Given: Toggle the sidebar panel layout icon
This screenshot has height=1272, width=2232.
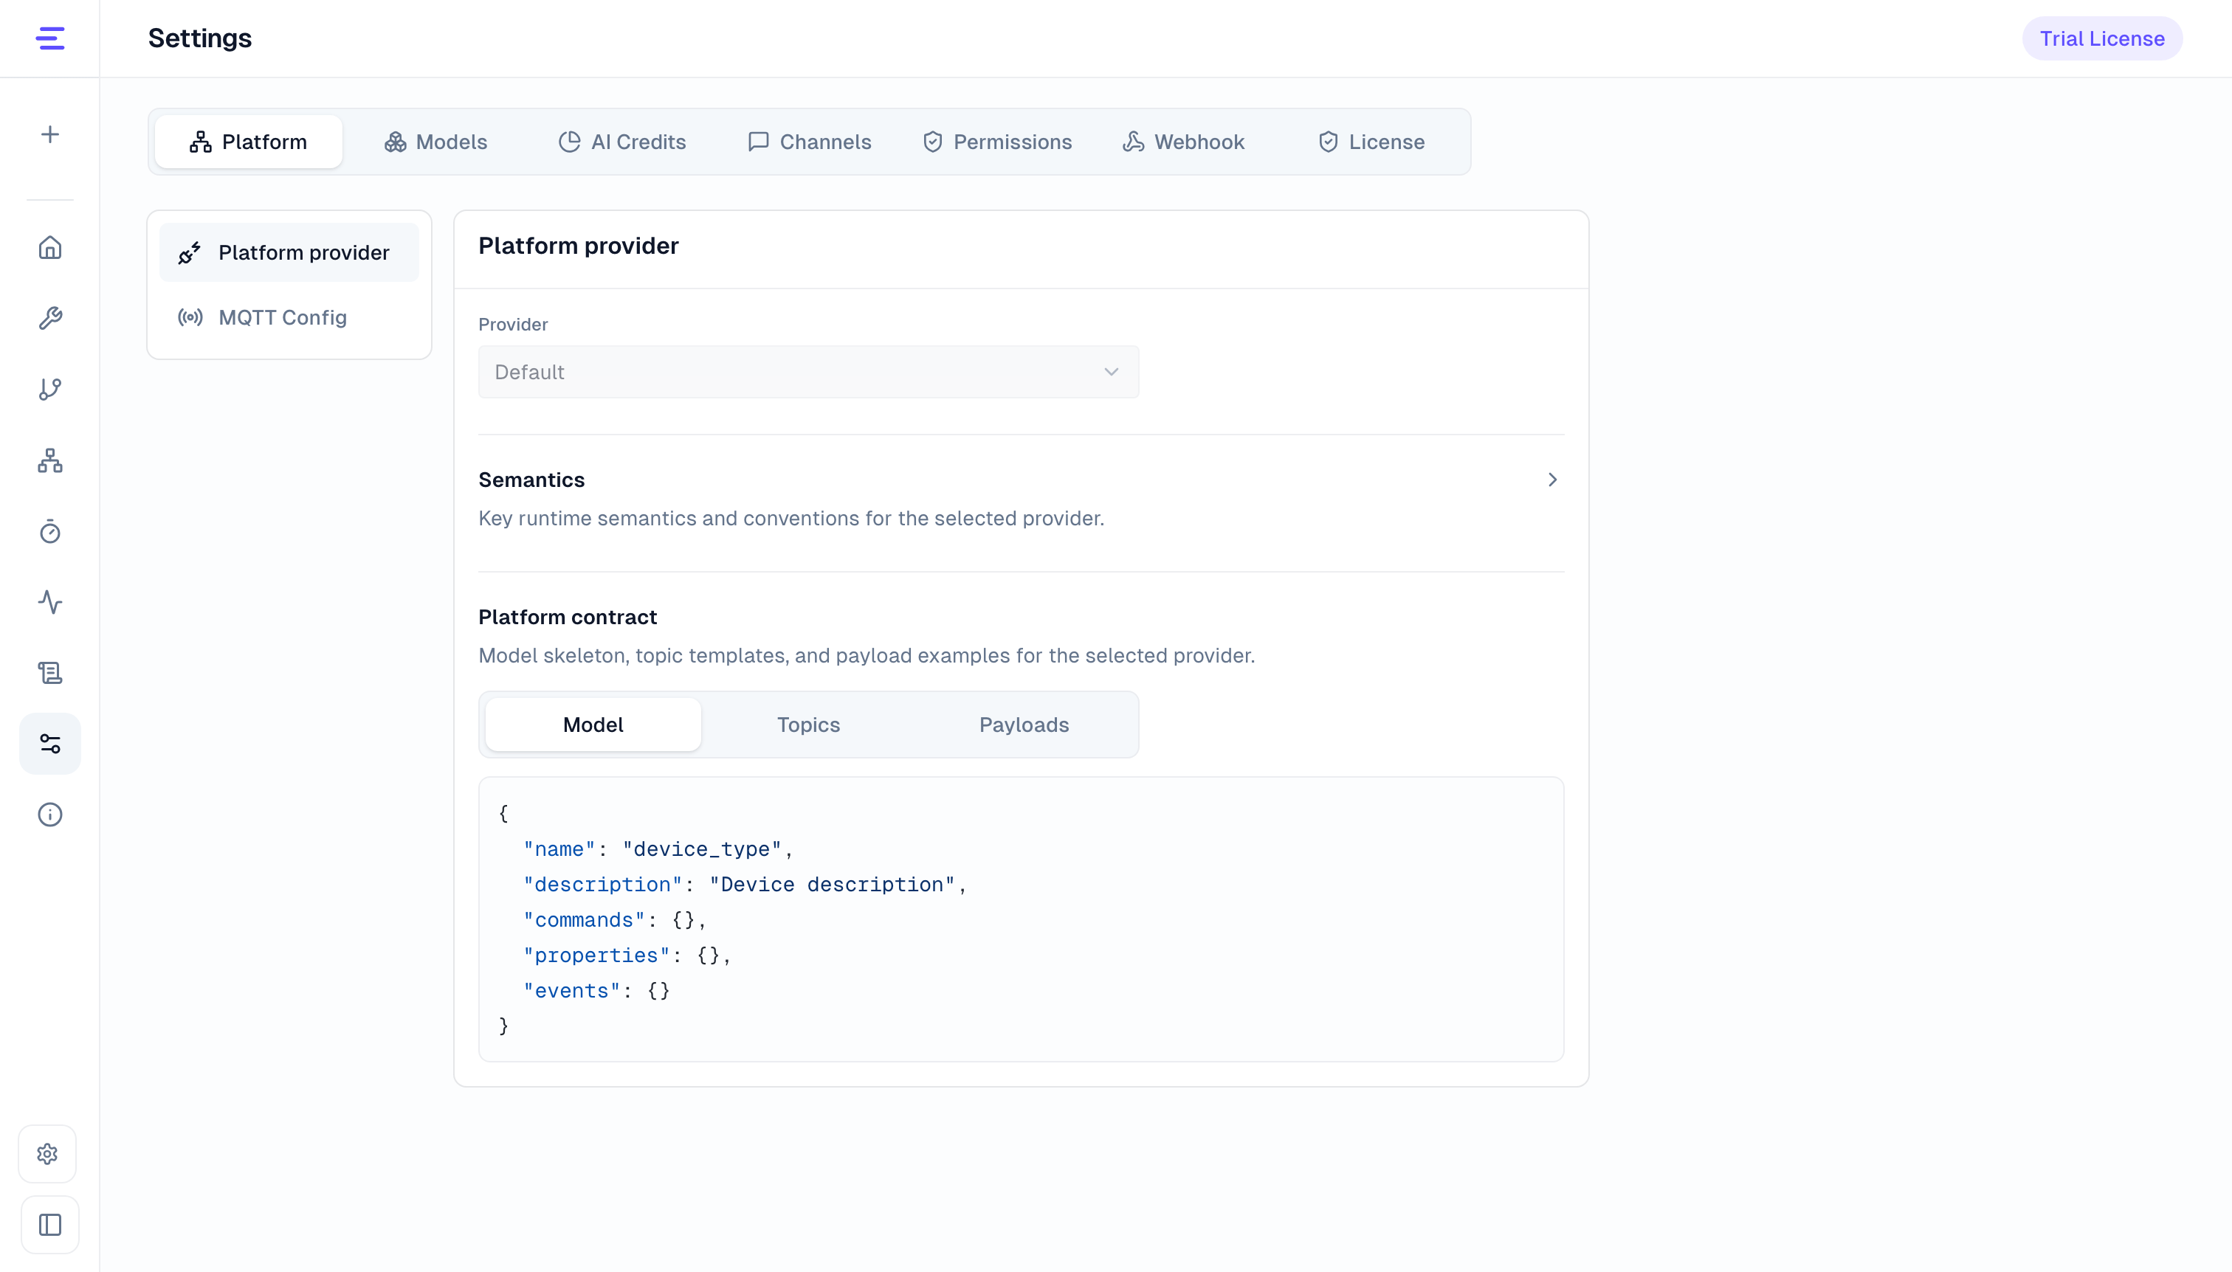Looking at the screenshot, I should point(49,1225).
